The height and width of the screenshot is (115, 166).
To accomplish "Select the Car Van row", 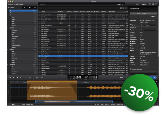I will [x=83, y=70].
